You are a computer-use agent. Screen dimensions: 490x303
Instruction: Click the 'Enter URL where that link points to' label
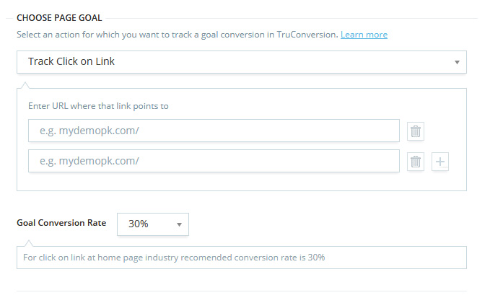(x=98, y=106)
